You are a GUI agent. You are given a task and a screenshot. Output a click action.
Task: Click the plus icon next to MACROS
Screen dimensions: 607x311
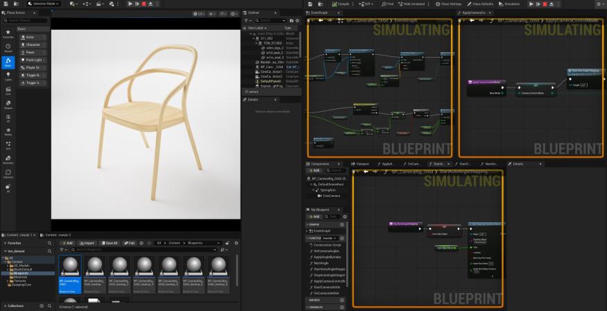[x=342, y=300]
